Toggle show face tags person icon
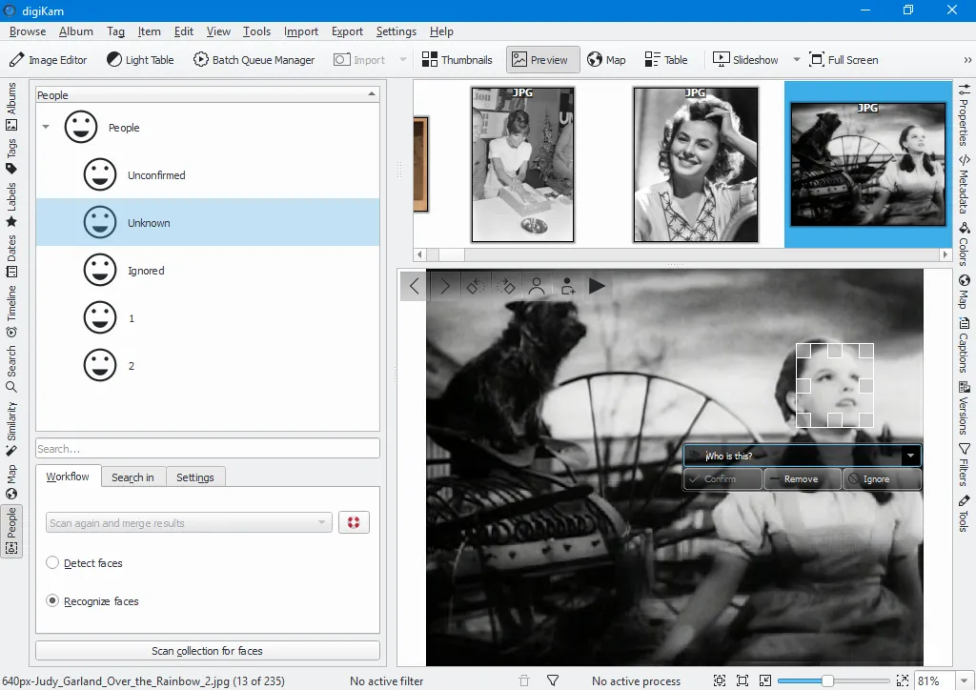Screen dimensions: 976x690 [537, 286]
